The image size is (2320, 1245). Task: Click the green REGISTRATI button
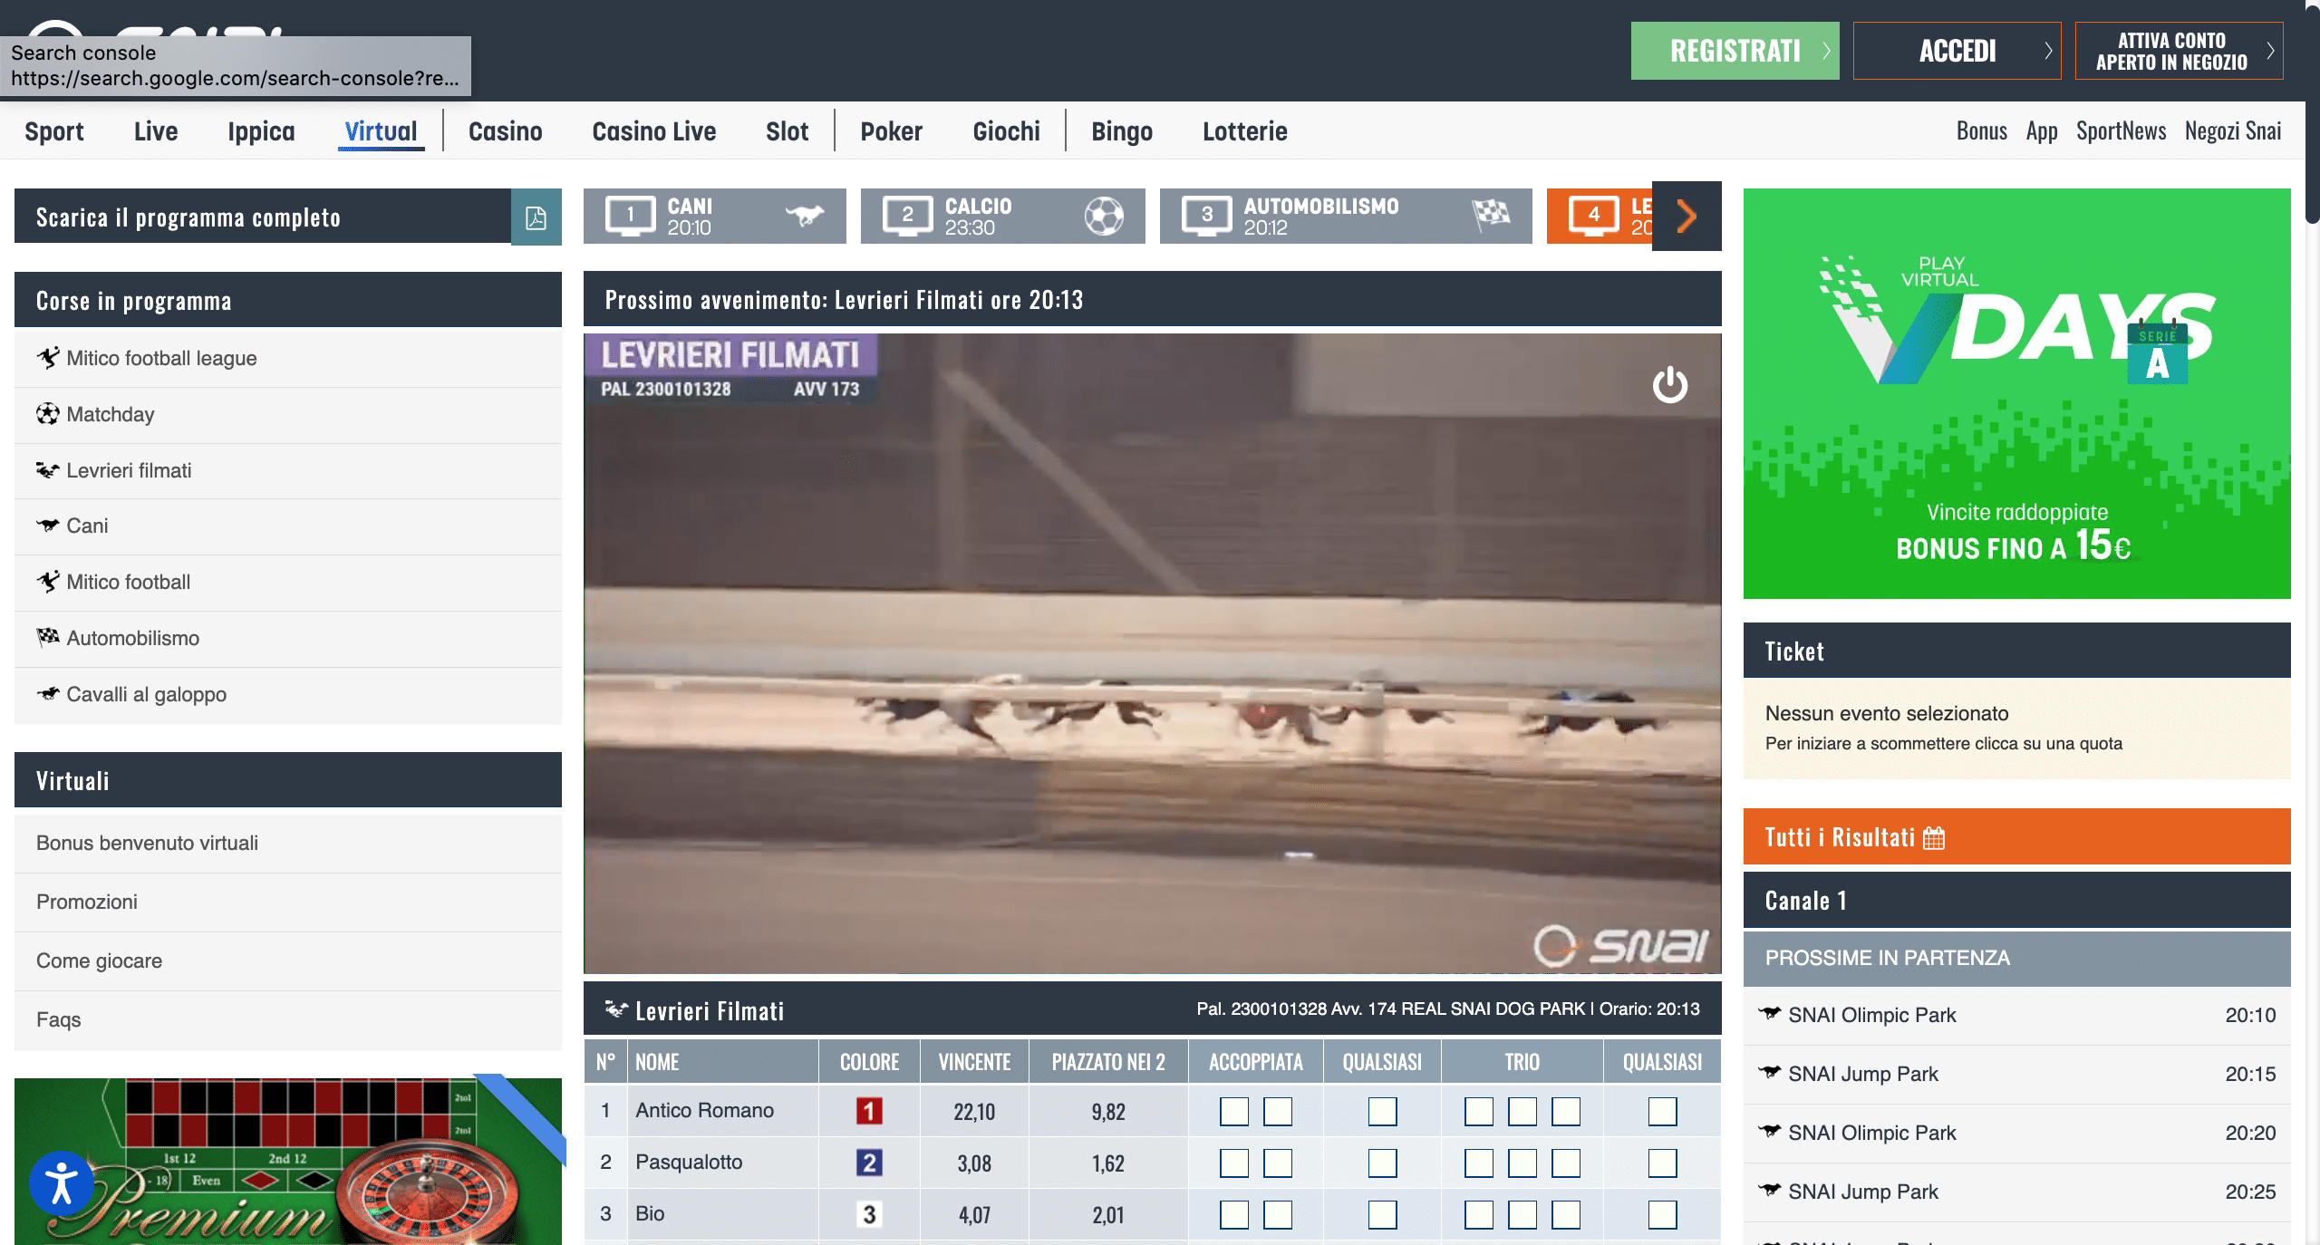pos(1735,51)
